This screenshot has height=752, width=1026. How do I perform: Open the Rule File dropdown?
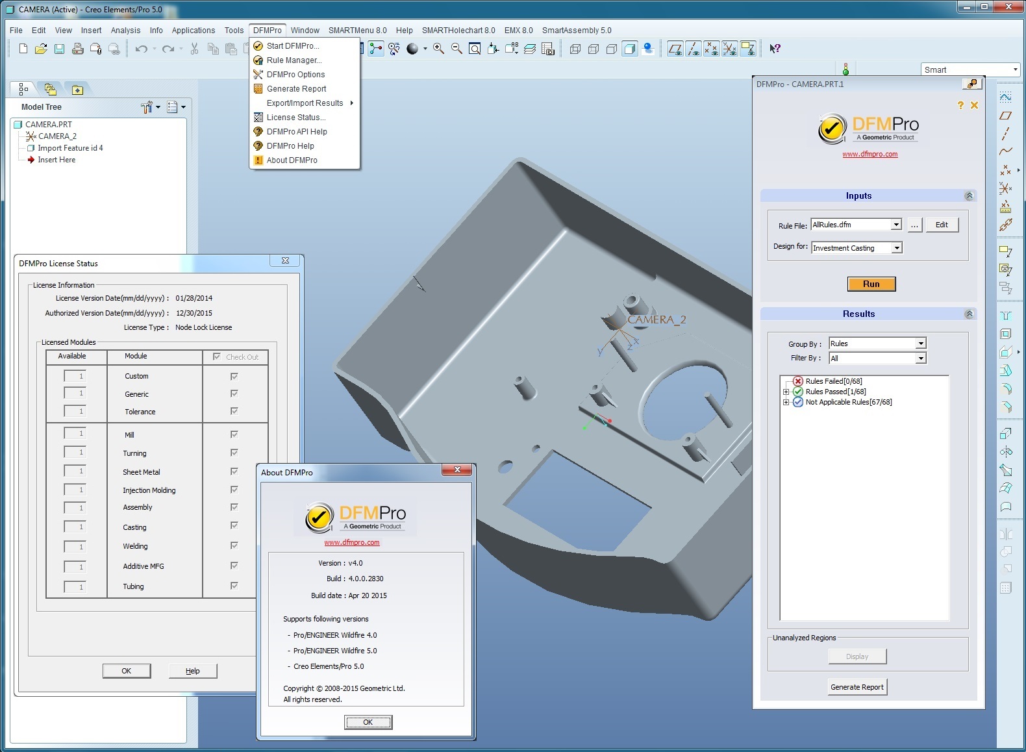[x=896, y=225]
